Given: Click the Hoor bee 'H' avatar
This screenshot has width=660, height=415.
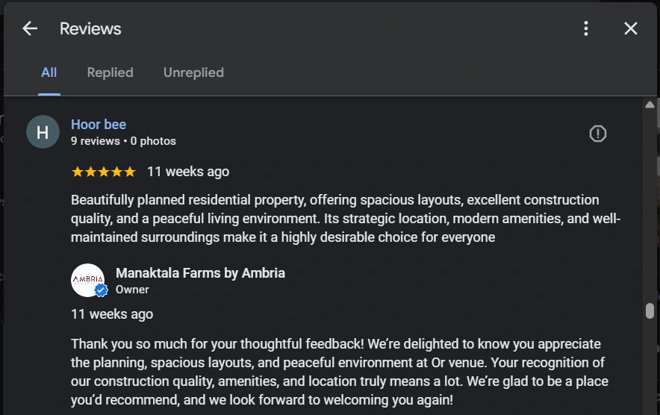Looking at the screenshot, I should [43, 132].
